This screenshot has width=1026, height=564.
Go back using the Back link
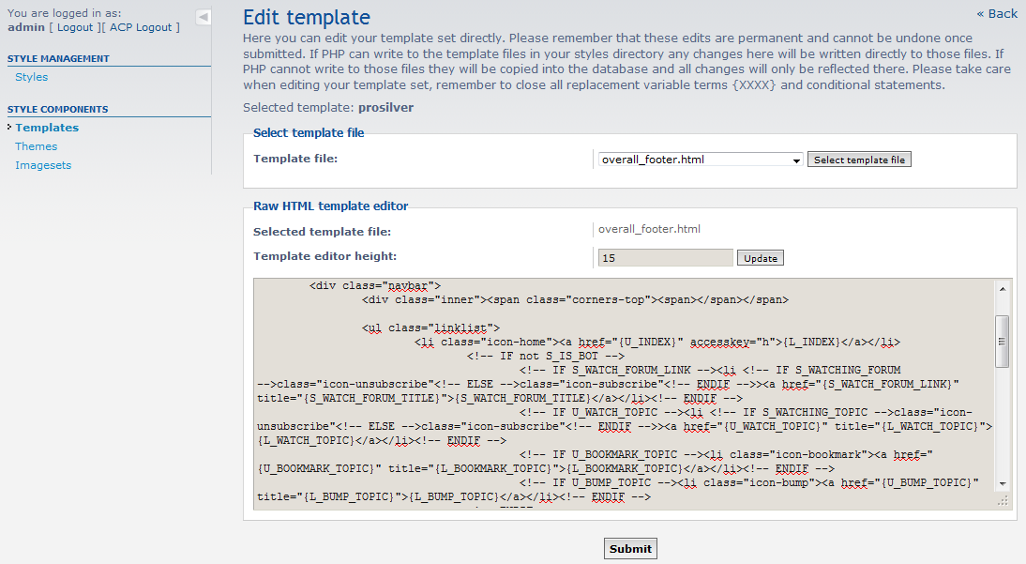click(x=997, y=13)
